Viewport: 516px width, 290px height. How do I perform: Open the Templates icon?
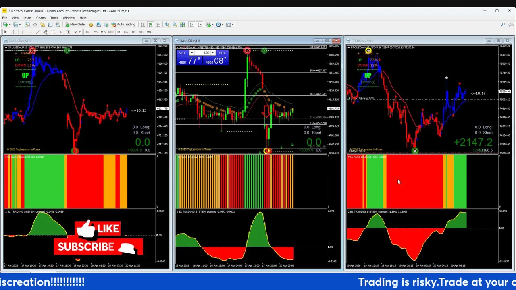tap(228, 25)
